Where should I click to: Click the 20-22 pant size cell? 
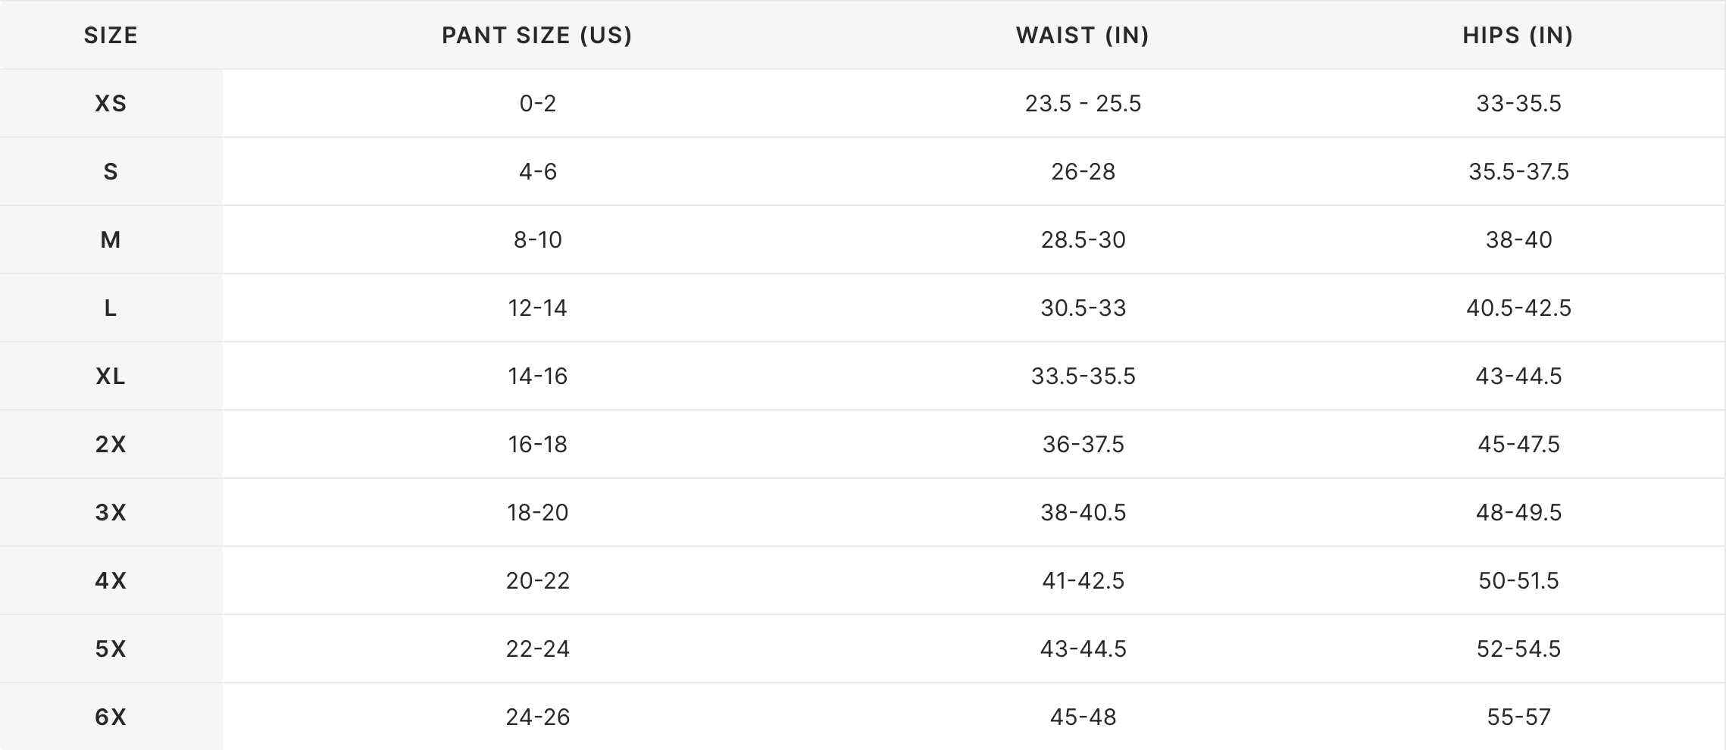[538, 581]
